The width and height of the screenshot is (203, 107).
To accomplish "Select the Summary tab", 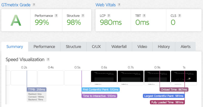I will 15,47.
